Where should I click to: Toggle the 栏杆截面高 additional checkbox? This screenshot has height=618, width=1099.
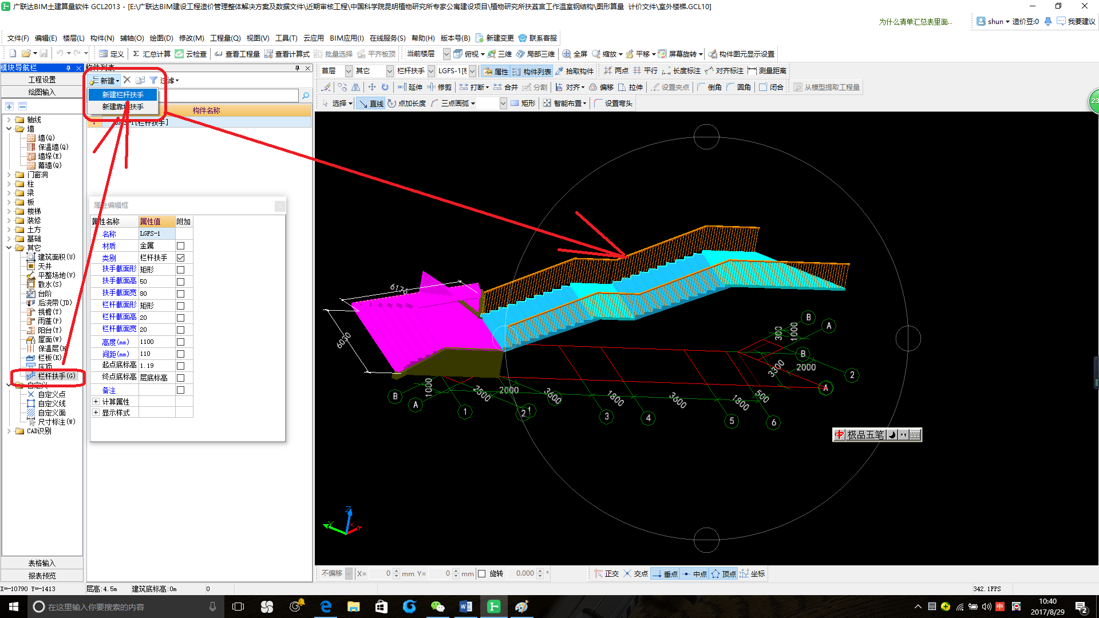[180, 318]
